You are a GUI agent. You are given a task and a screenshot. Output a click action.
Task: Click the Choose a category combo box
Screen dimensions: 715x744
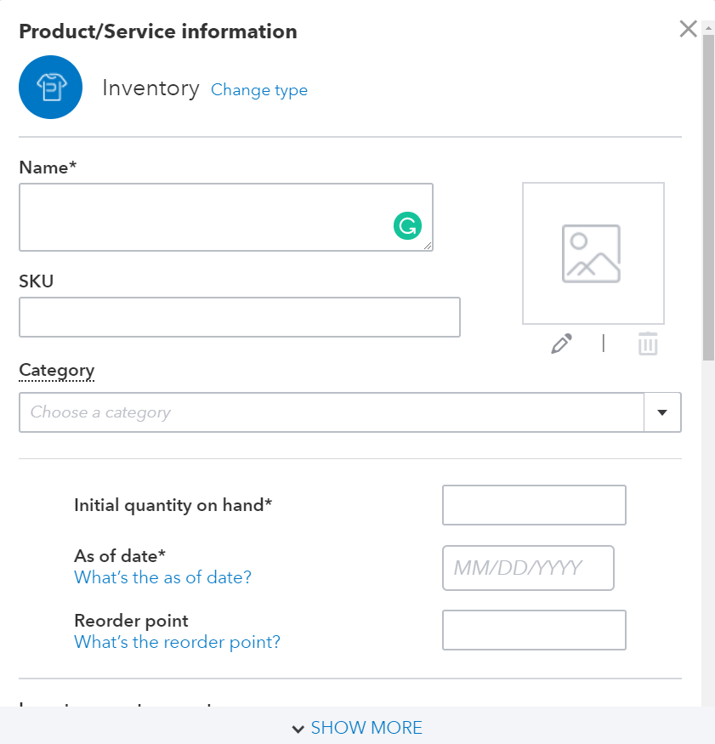click(332, 412)
